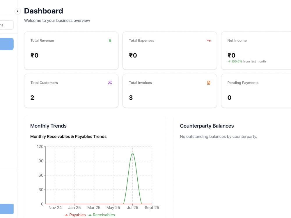Toggle the Payables series in chart legend
The image size is (291, 218).
(75, 215)
